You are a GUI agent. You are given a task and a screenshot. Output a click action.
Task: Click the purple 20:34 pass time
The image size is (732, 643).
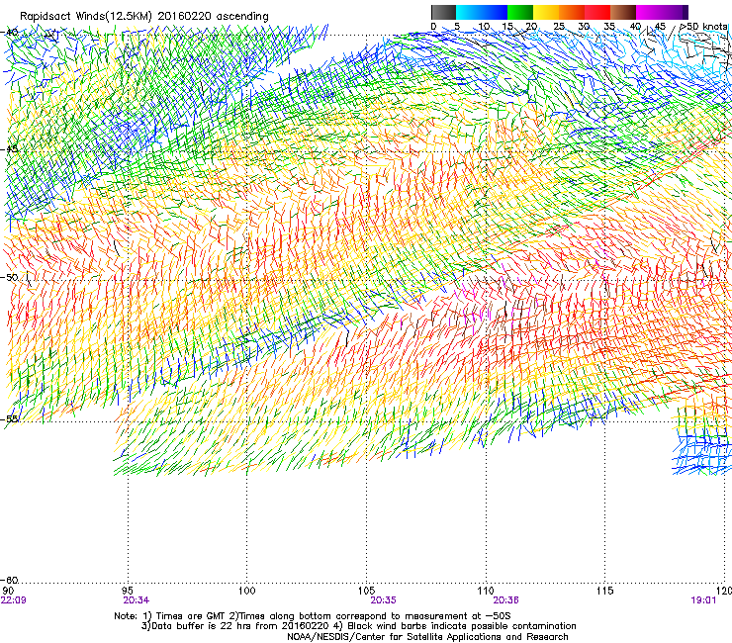137,600
